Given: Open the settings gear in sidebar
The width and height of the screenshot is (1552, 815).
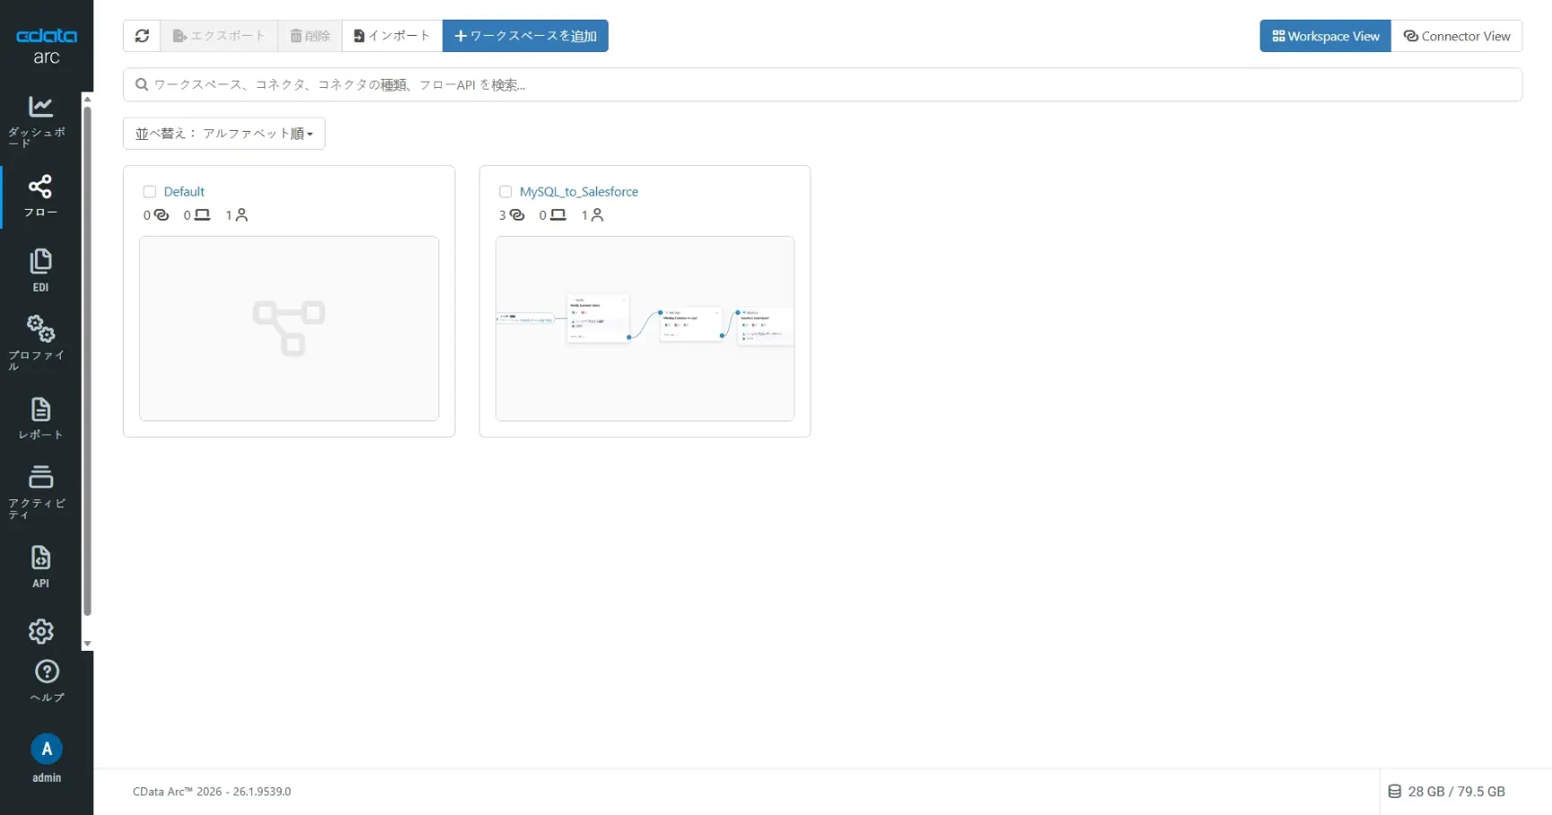Looking at the screenshot, I should point(40,631).
